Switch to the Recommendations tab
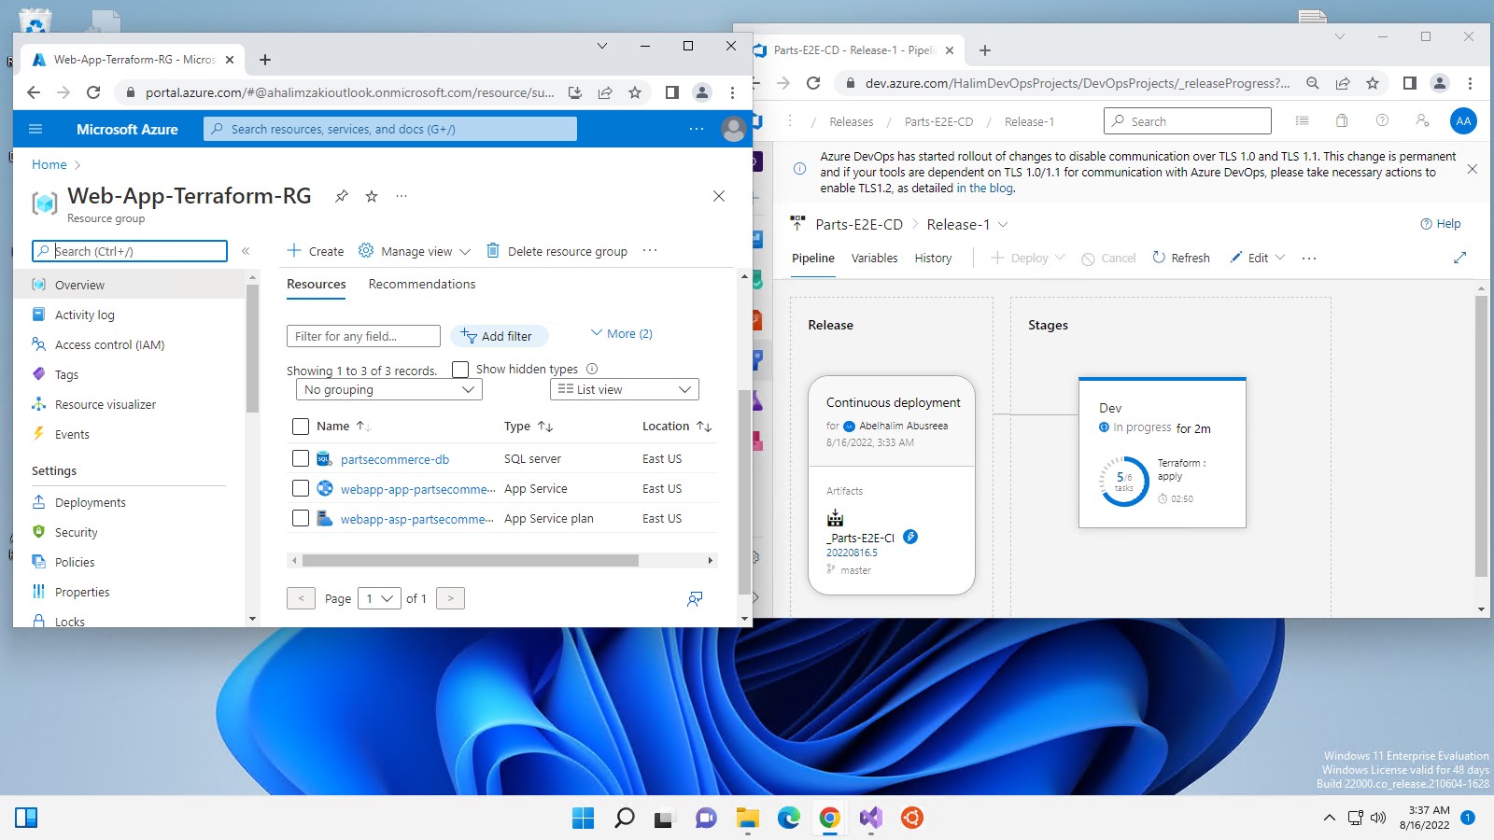Image resolution: width=1494 pixels, height=840 pixels. coord(422,284)
